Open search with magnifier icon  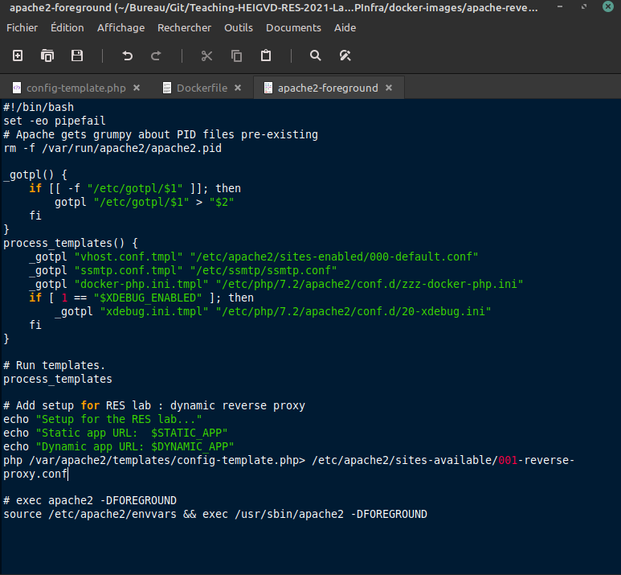[x=315, y=55]
